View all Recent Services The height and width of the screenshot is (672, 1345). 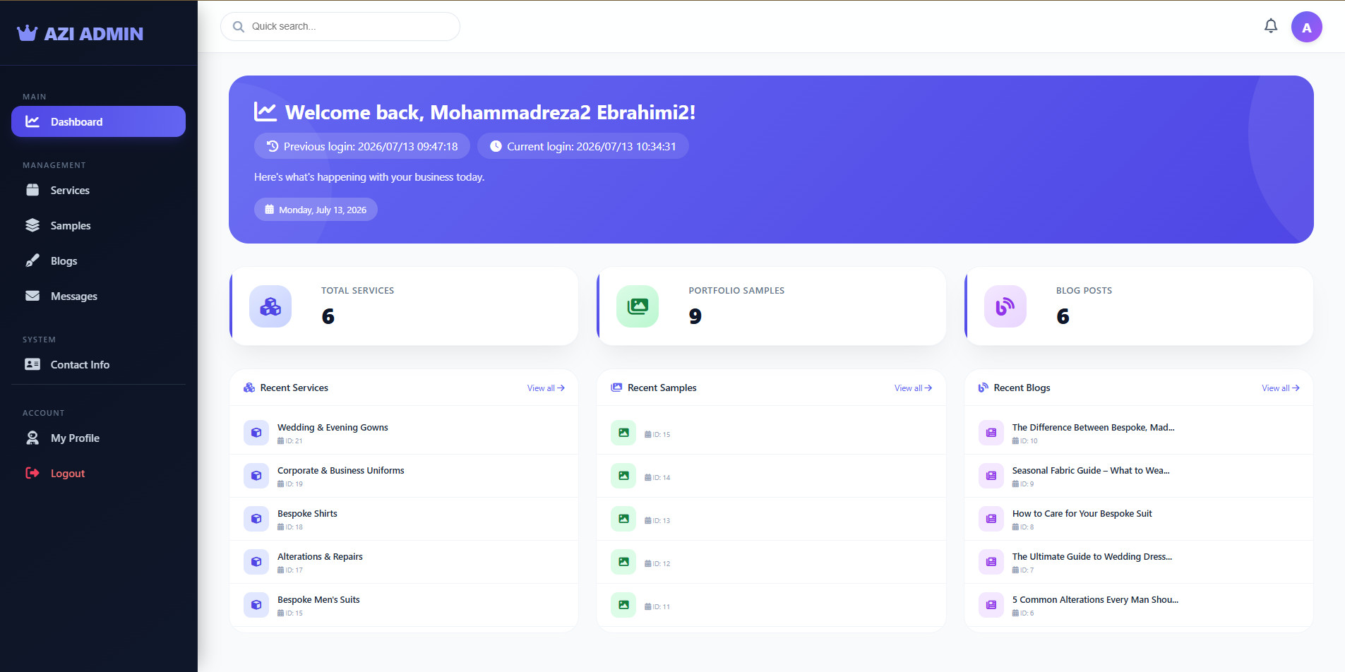tap(546, 388)
